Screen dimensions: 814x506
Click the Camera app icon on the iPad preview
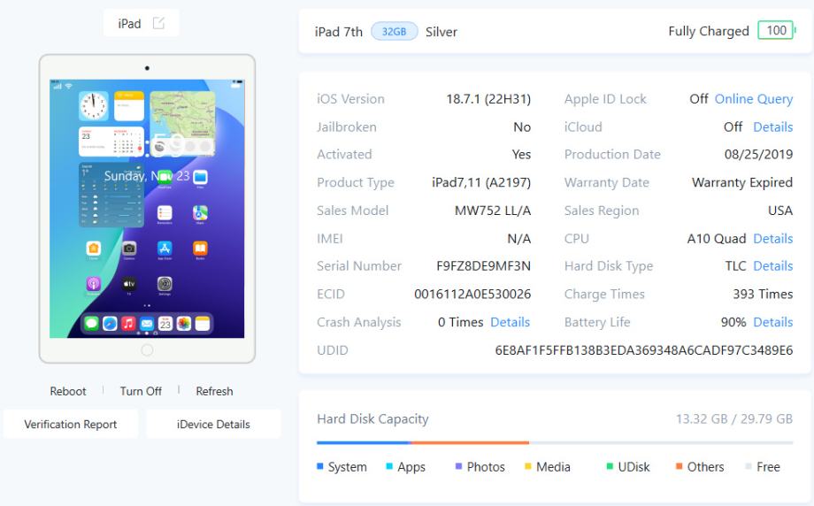(129, 249)
